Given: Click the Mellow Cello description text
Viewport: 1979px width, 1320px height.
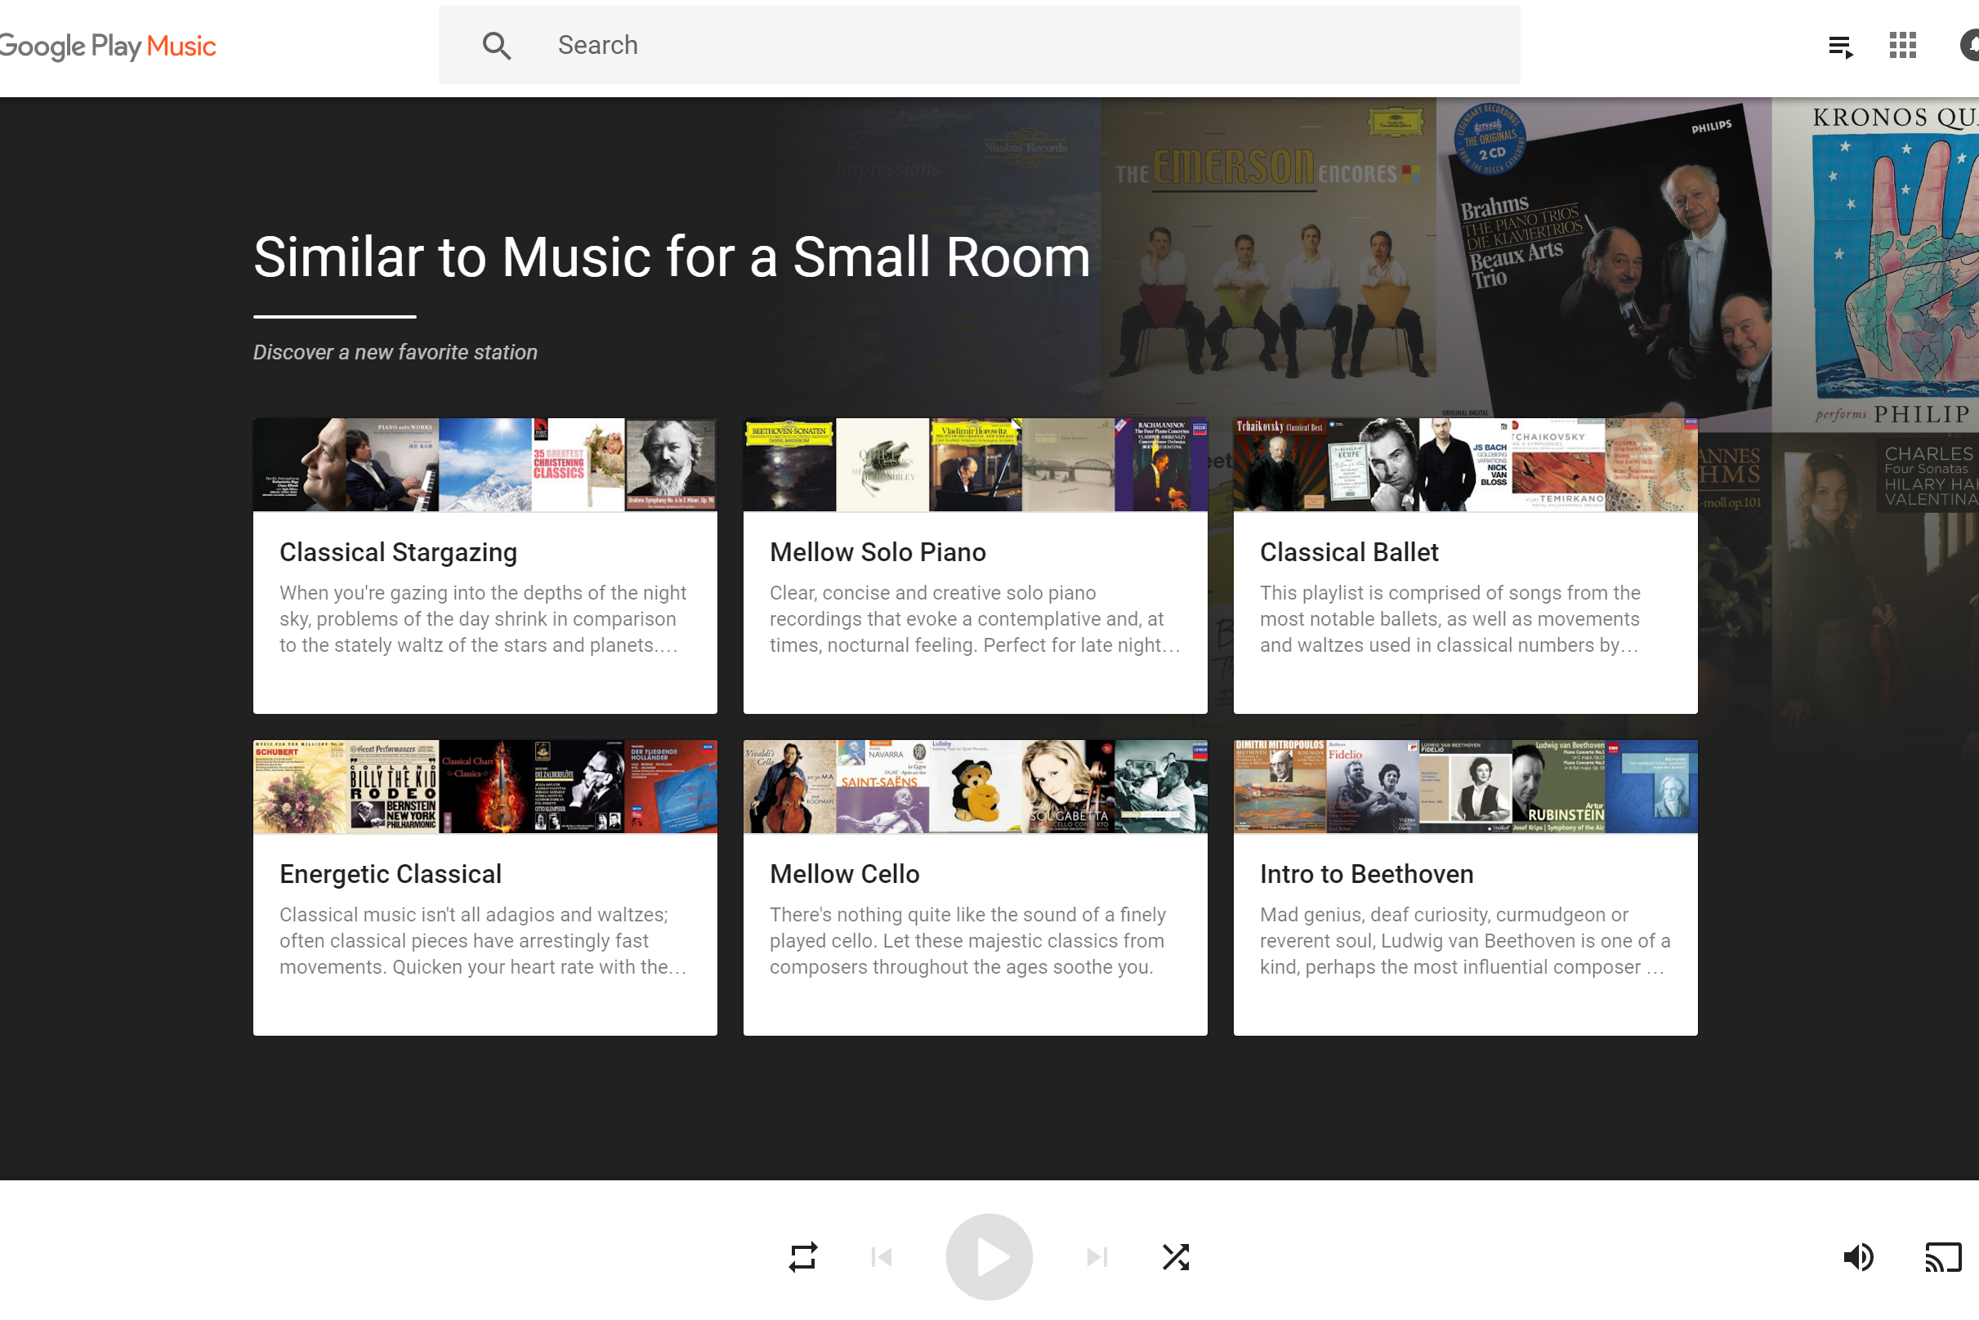Looking at the screenshot, I should (x=967, y=940).
